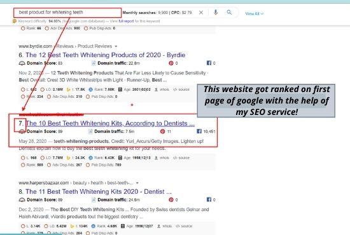350x235 pixels.
Task: Click Domain Score icon in Byrdie result
Action: coord(22,64)
